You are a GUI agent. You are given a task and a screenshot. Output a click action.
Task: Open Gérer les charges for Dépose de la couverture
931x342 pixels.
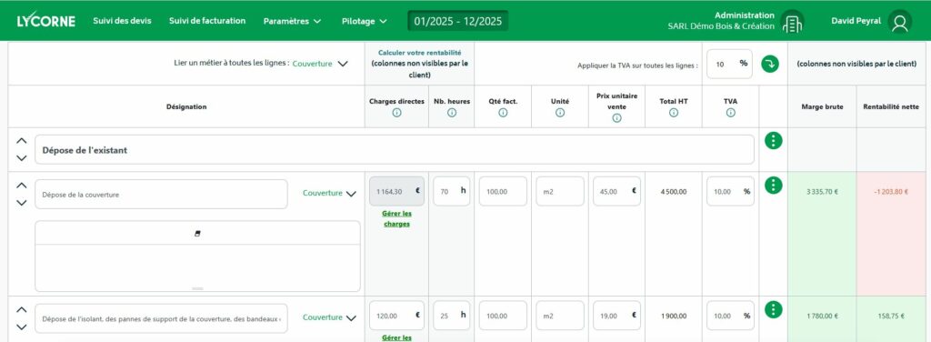pyautogui.click(x=396, y=218)
